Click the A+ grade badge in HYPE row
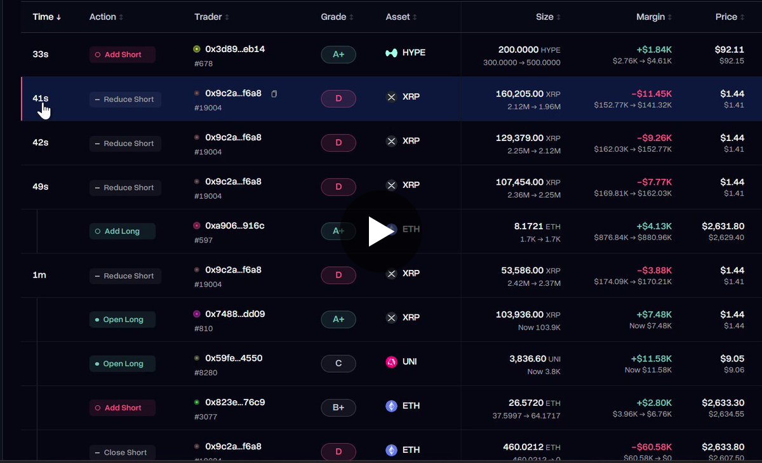 click(338, 55)
